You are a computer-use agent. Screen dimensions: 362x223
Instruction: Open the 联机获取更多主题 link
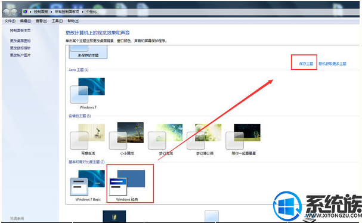[332, 64]
